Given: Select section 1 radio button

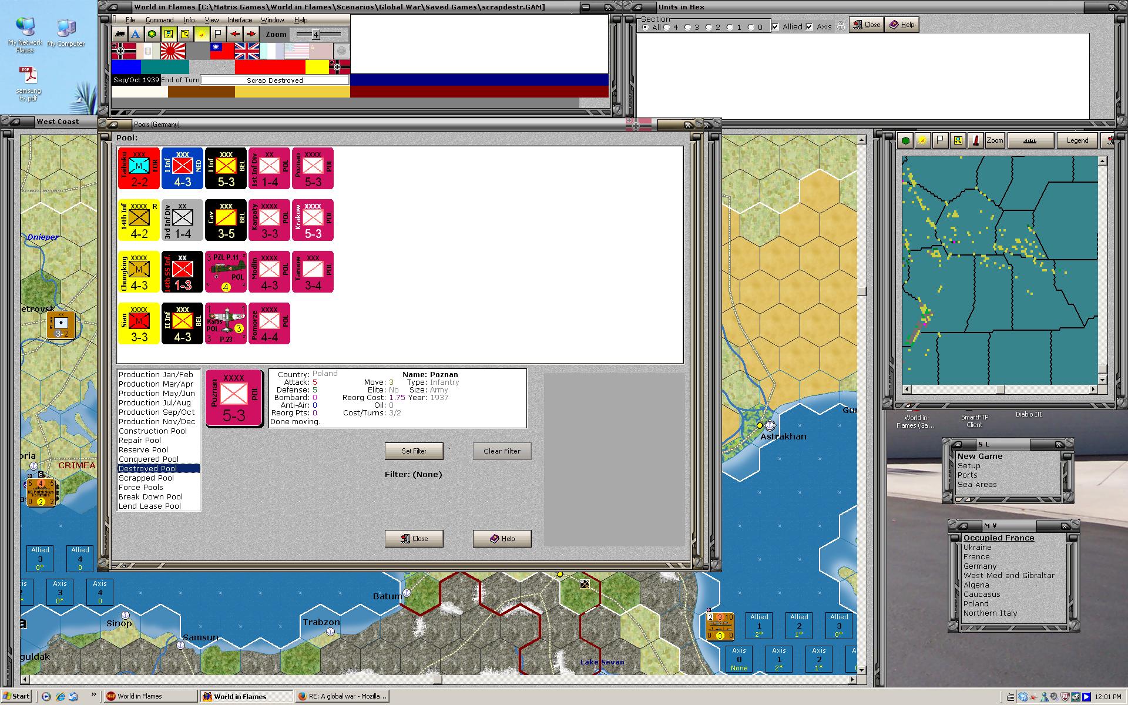Looking at the screenshot, I should coord(730,27).
